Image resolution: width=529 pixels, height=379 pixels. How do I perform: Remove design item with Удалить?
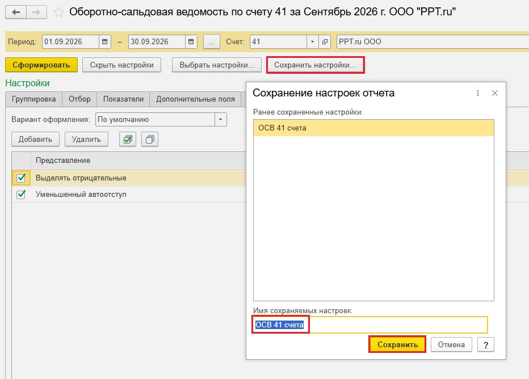click(x=86, y=139)
